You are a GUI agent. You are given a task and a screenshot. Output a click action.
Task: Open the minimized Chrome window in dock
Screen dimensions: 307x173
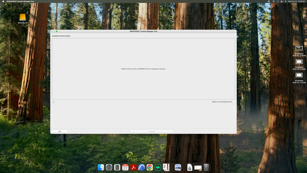tap(198, 168)
